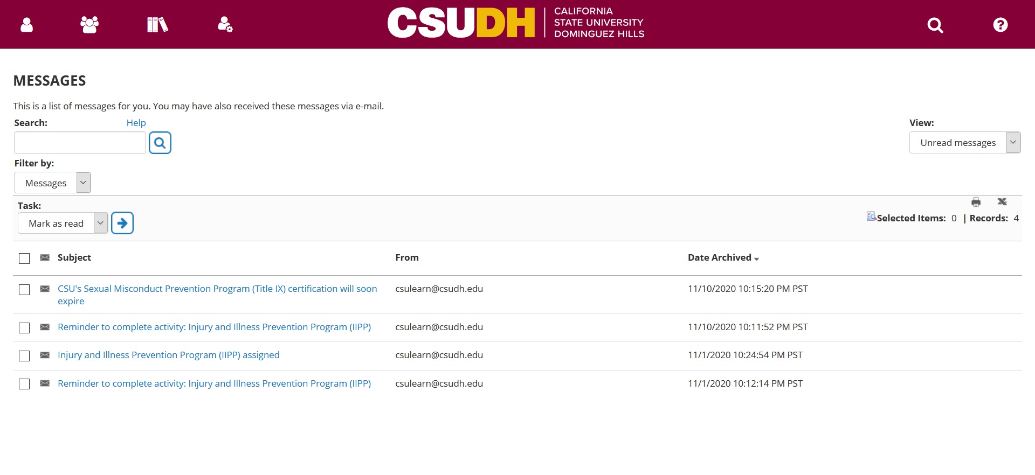
Task: Open the search Help link
Action: tap(136, 123)
